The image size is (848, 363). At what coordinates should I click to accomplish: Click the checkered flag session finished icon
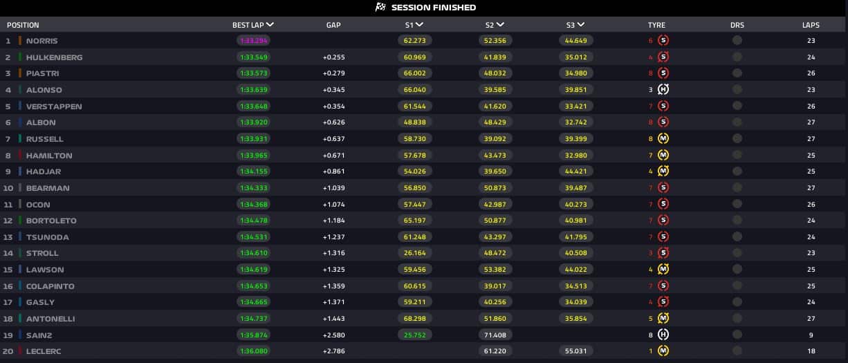[x=380, y=8]
